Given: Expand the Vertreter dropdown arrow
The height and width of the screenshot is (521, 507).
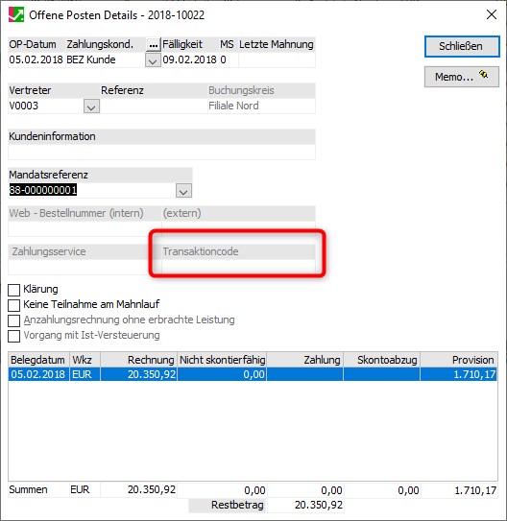Looking at the screenshot, I should click(x=91, y=107).
